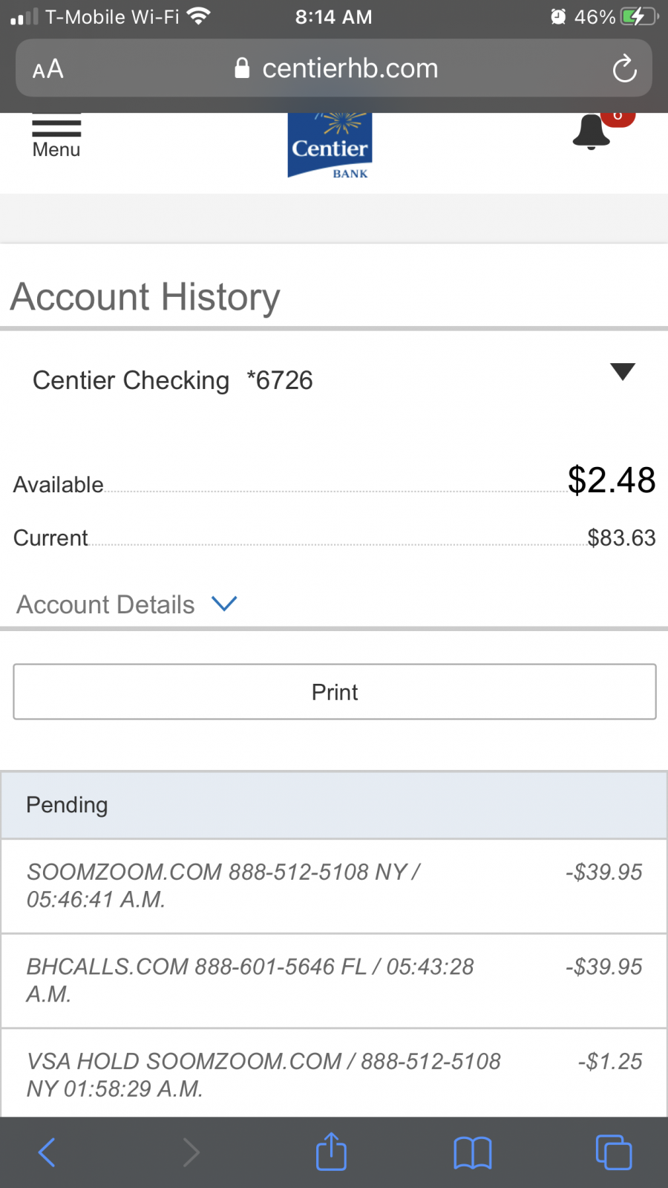Open Safari text size AA options
This screenshot has width=668, height=1188.
48,69
